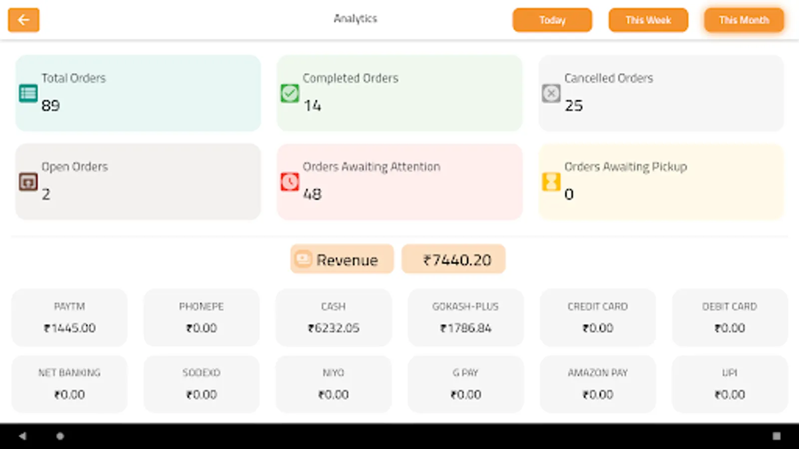Open the CASH payment card
The height and width of the screenshot is (449, 799).
click(334, 317)
